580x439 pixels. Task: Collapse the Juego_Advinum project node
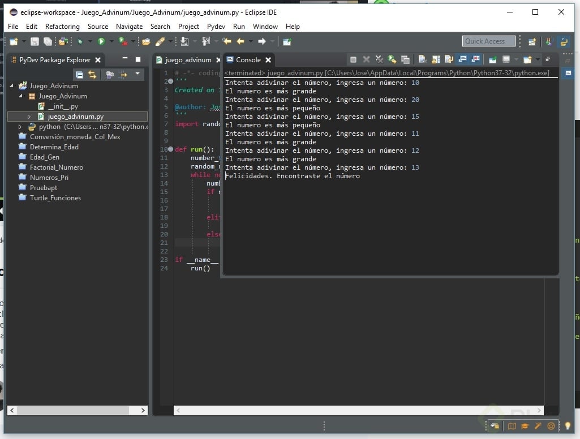click(12, 86)
